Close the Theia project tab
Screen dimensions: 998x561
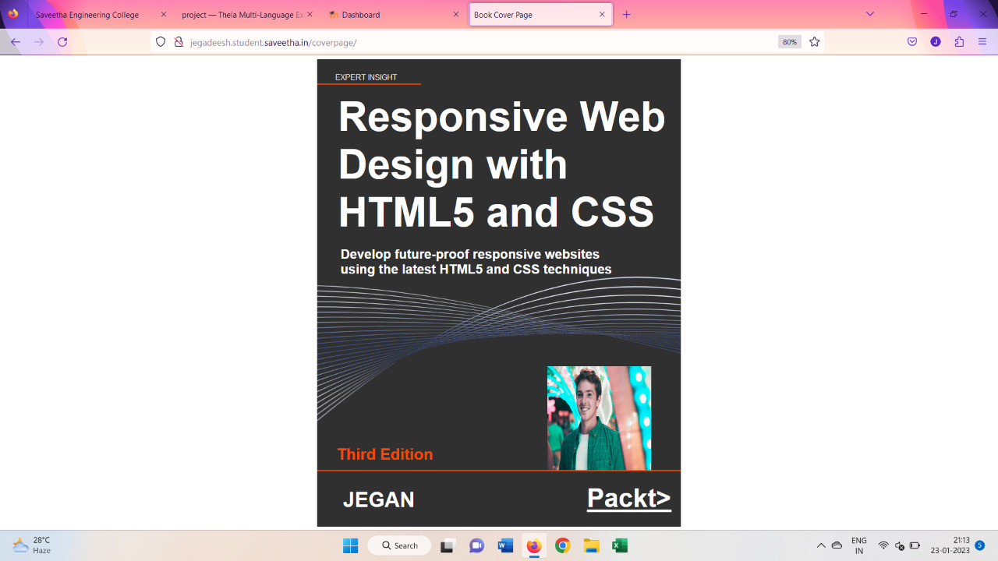pyautogui.click(x=310, y=15)
